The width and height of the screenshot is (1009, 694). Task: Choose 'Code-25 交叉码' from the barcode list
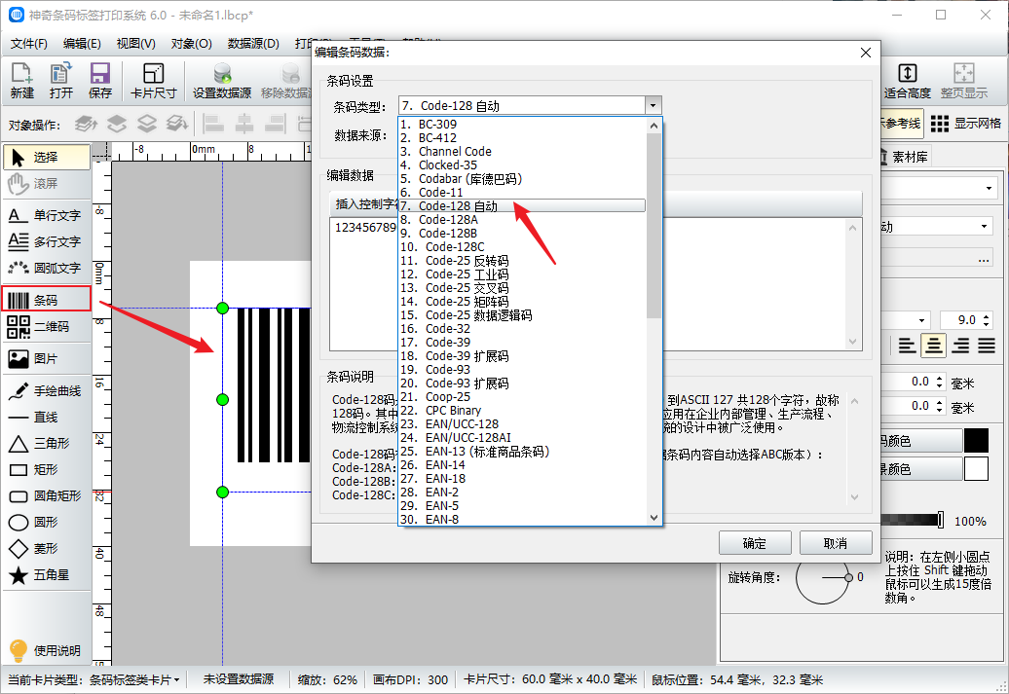point(522,288)
